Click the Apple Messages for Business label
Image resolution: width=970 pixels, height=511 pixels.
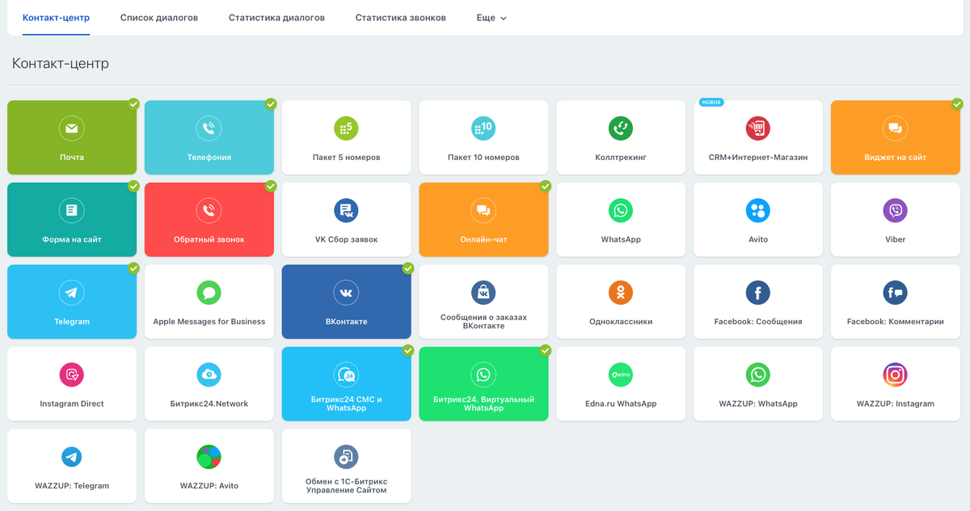coord(209,322)
